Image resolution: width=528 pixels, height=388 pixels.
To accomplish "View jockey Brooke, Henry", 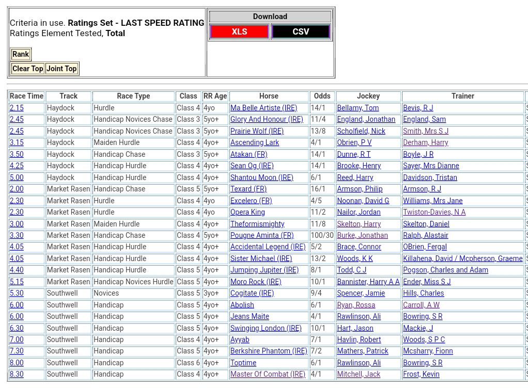I will (359, 166).
